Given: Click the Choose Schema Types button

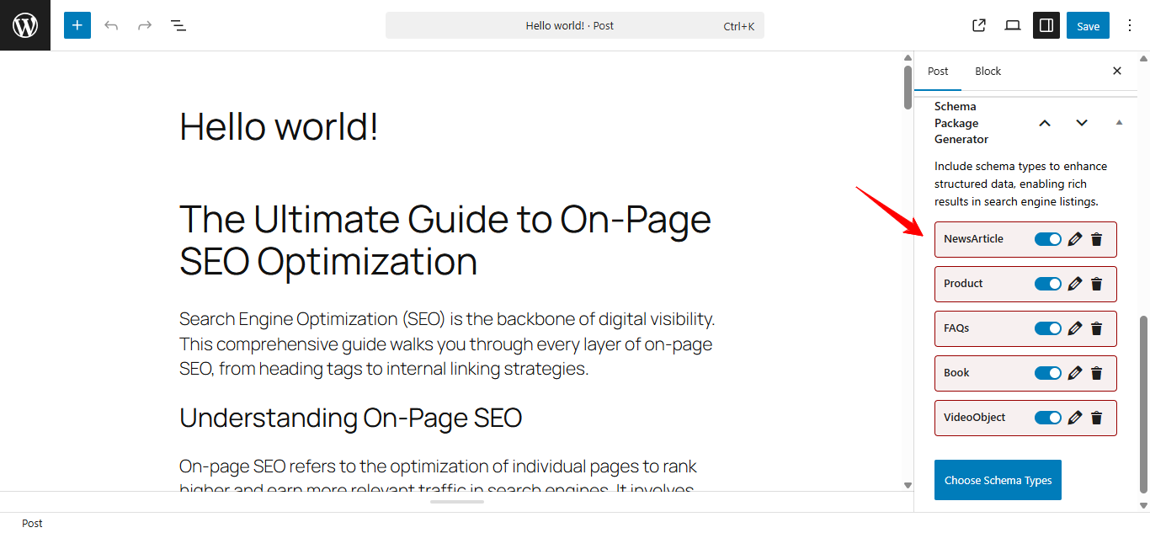Looking at the screenshot, I should tap(998, 480).
